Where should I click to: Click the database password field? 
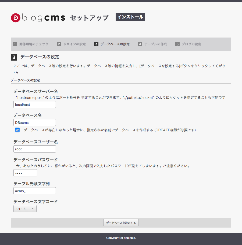pyautogui.click(x=25, y=173)
